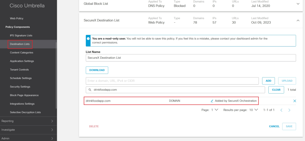Viewport: 305px width, 141px height.
Task: Open Schedule Settings
Action: point(21,78)
